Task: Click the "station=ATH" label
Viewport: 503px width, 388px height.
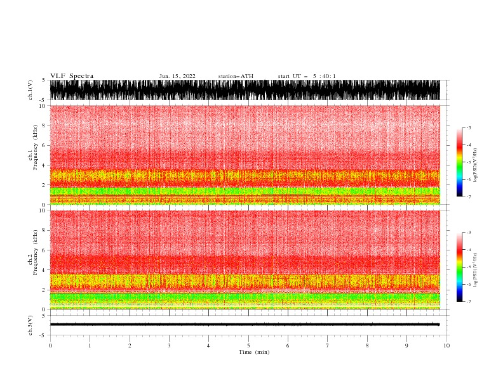Action: 236,76
